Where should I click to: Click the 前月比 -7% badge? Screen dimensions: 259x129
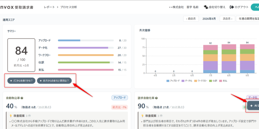point(119,107)
